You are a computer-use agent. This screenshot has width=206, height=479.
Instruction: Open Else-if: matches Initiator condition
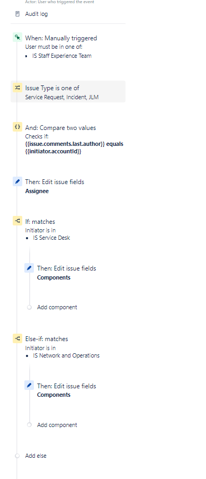click(68, 347)
